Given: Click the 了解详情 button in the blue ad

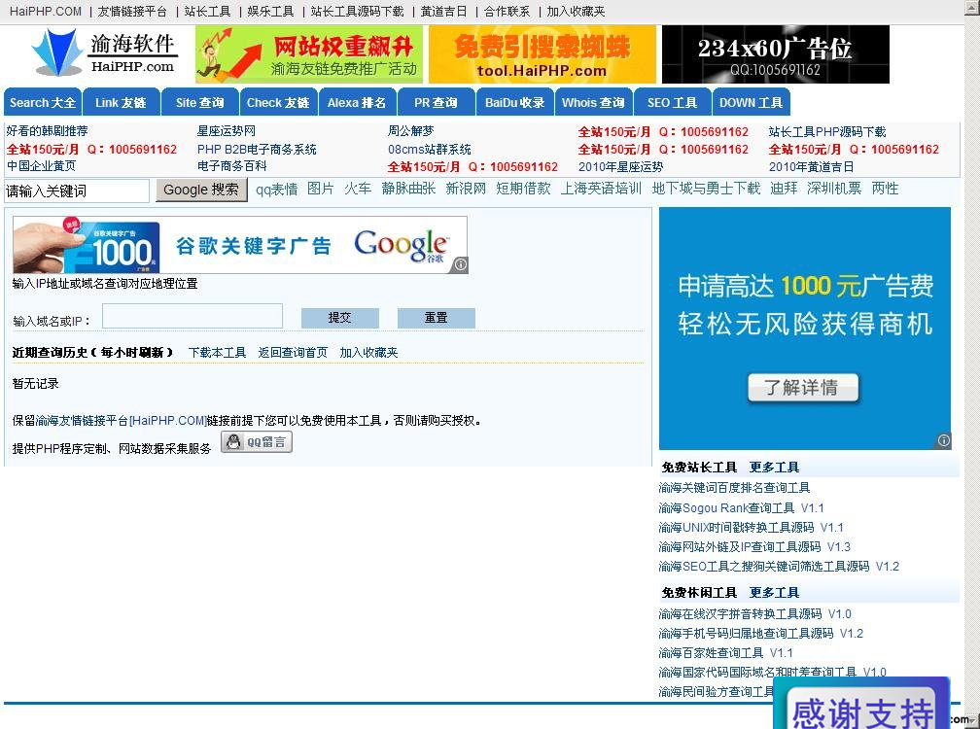Looking at the screenshot, I should [803, 387].
